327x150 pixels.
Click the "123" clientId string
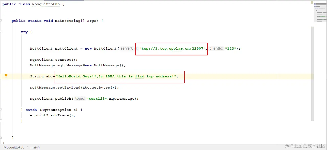231,49
